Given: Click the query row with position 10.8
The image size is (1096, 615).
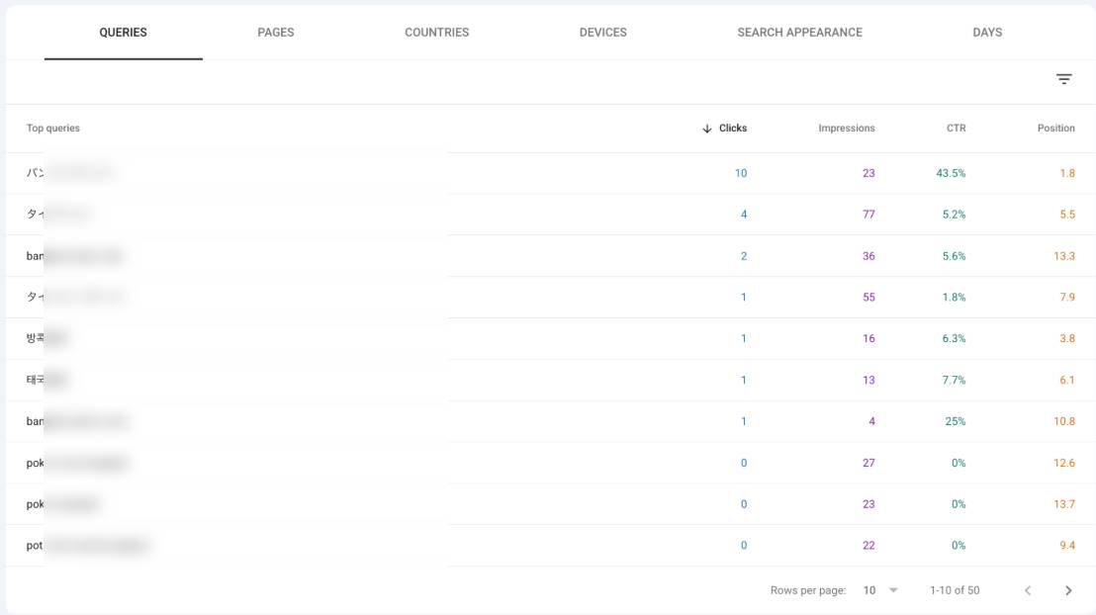Looking at the screenshot, I should 551,421.
